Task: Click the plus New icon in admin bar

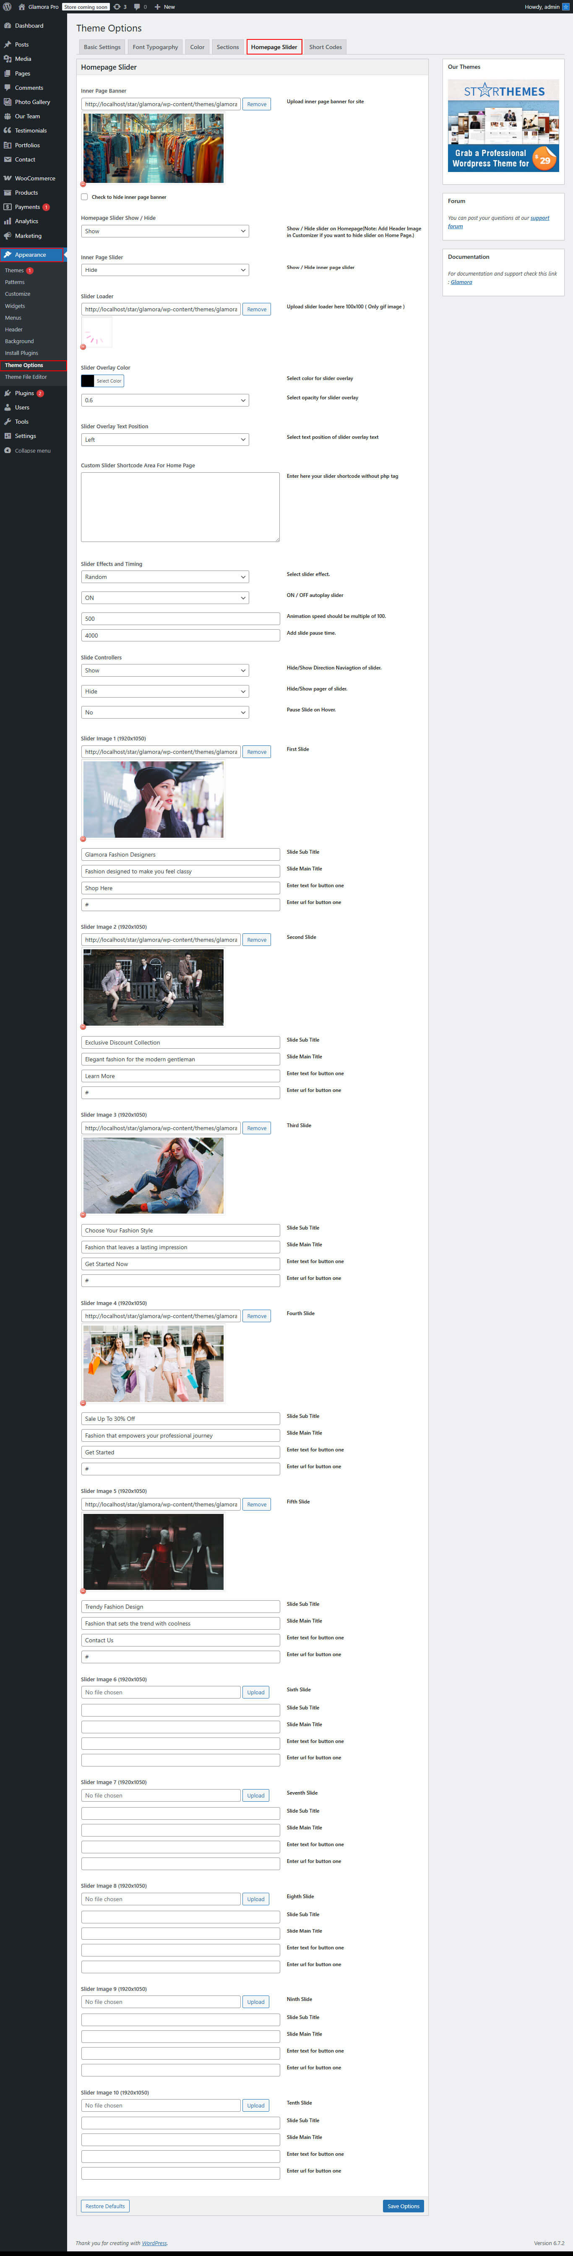Action: [x=157, y=6]
